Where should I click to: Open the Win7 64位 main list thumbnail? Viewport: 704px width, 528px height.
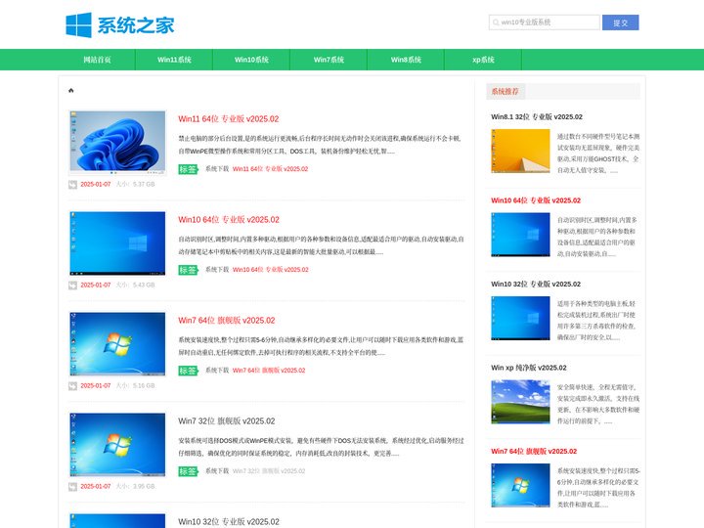pos(117,344)
